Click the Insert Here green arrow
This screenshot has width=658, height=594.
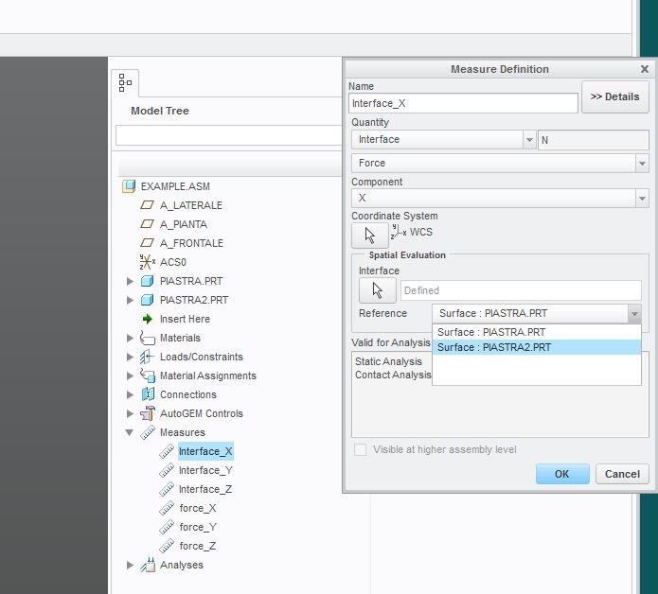(x=147, y=319)
